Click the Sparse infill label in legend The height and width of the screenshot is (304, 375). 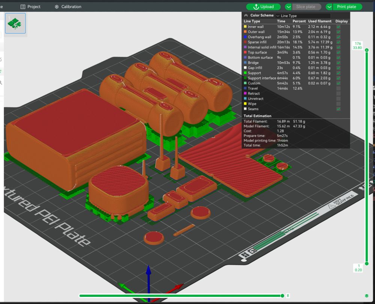pyautogui.click(x=257, y=42)
